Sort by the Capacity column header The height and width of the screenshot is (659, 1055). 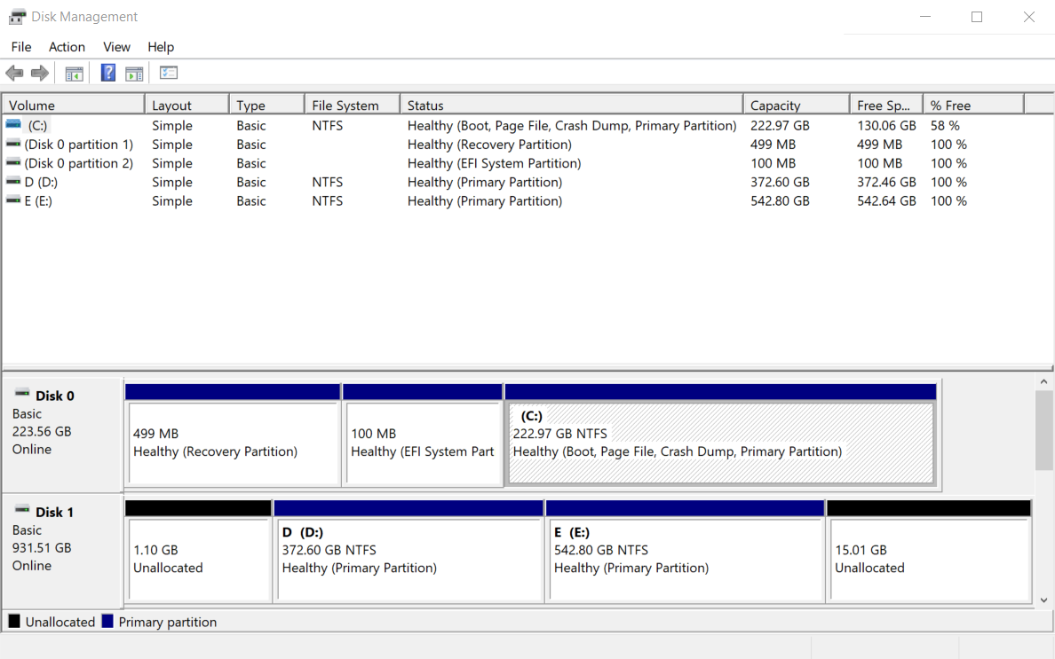coord(797,105)
